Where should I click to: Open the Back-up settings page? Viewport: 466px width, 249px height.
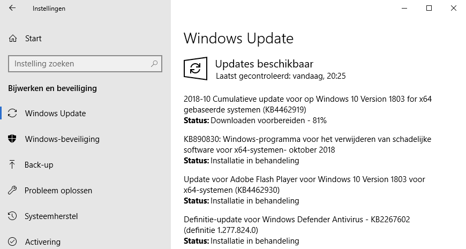(x=39, y=165)
